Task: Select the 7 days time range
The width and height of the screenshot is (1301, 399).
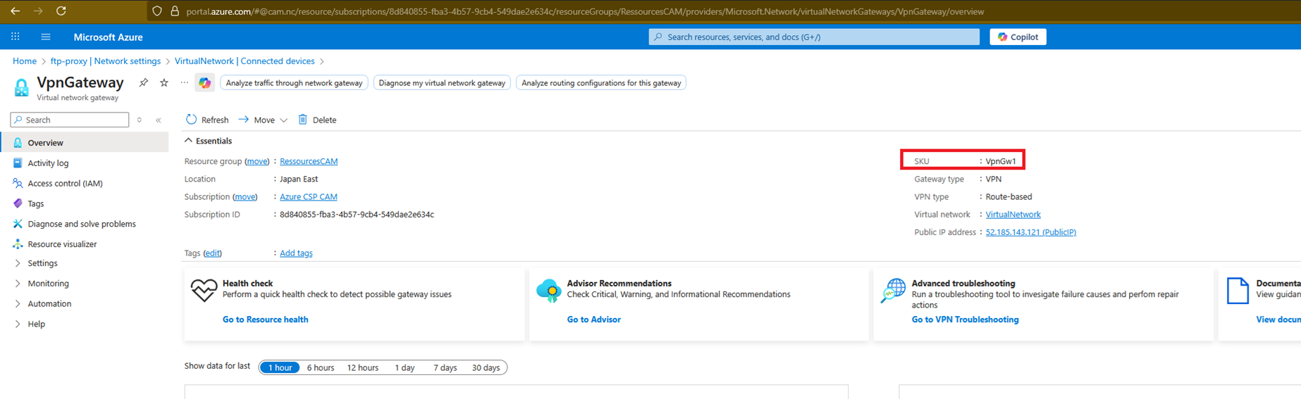Action: click(445, 367)
